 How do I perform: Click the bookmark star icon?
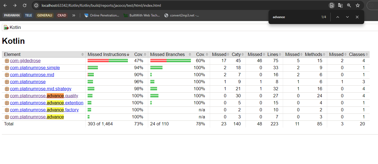358,5
